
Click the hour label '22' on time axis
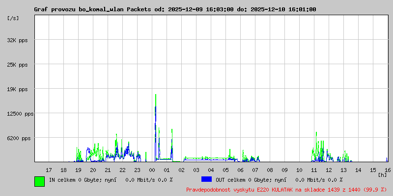coord(122,170)
